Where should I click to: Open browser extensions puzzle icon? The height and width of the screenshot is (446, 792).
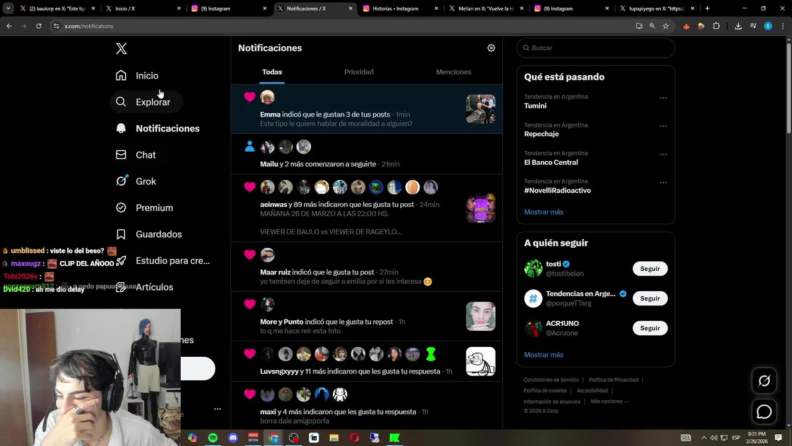coord(716,26)
